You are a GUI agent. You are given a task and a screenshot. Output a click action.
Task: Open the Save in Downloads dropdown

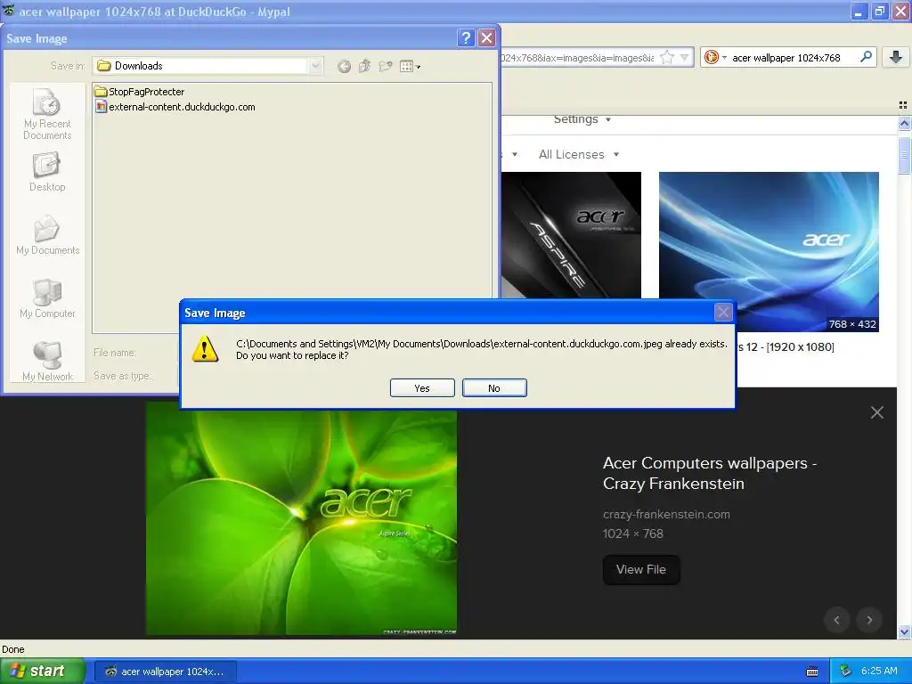315,66
